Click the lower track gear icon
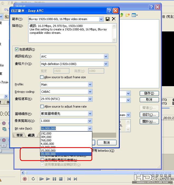 click(4, 140)
